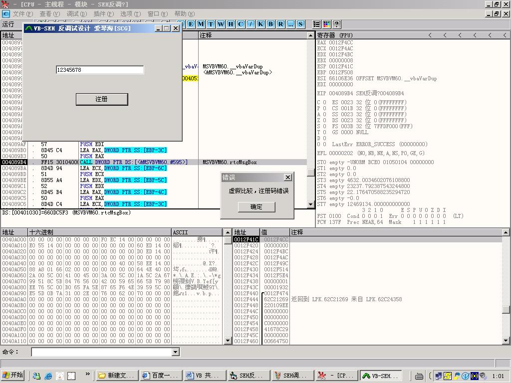The height and width of the screenshot is (383, 511).
Task: Switch to the VB 共... Word taskbar item
Action: coord(205,376)
